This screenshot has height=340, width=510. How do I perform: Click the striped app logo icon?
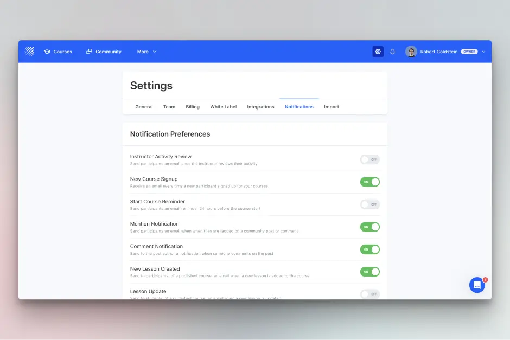coord(29,52)
